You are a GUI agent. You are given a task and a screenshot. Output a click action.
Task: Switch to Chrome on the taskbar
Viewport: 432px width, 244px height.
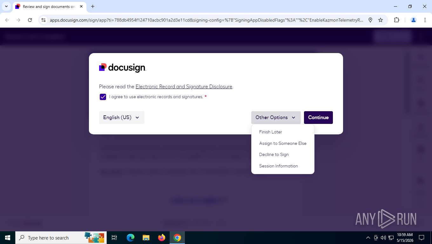177,238
